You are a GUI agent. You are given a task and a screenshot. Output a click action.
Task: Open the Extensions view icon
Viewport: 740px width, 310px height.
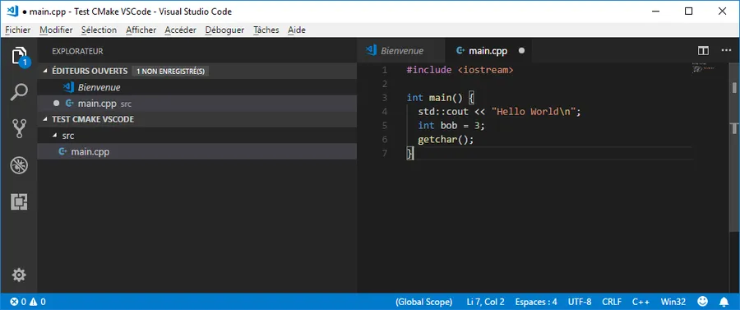(19, 201)
